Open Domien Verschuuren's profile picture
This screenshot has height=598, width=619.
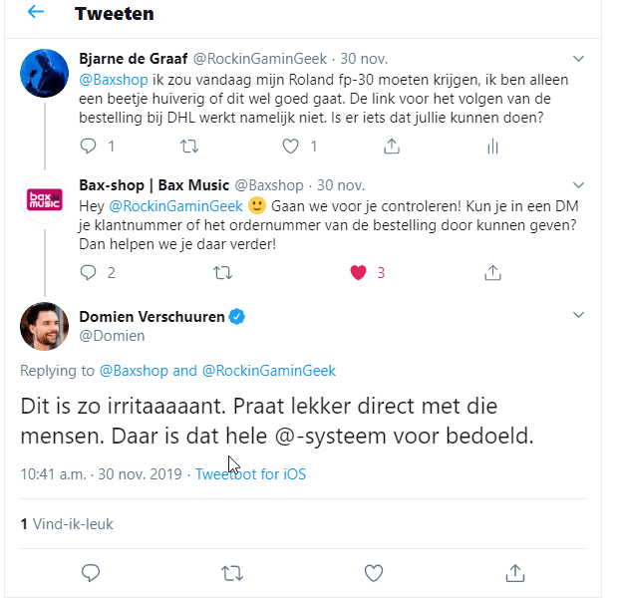coord(45,325)
